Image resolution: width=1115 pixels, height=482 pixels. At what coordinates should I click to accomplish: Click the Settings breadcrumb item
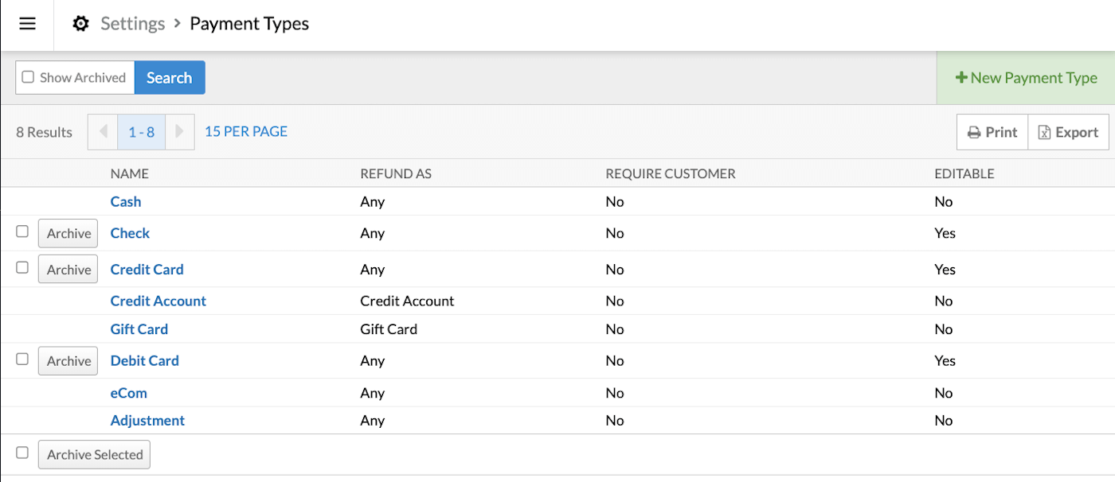(132, 23)
